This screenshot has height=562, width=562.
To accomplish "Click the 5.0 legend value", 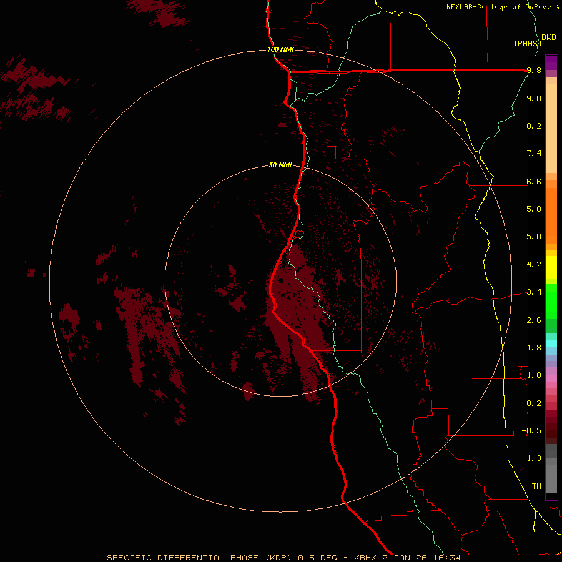I will coord(534,237).
